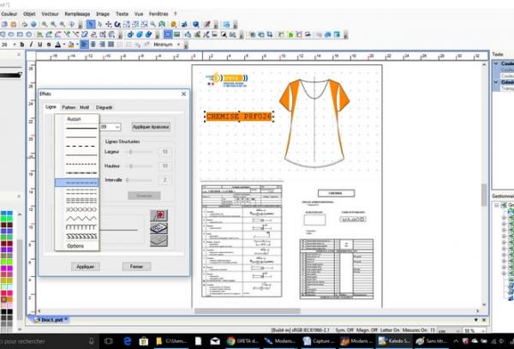Click Appliquer in the Effets dialog
This screenshot has width=514, height=349.
(85, 267)
